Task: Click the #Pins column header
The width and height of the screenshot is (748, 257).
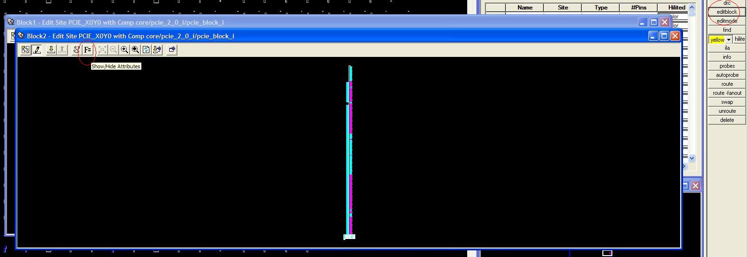Action: pyautogui.click(x=638, y=8)
